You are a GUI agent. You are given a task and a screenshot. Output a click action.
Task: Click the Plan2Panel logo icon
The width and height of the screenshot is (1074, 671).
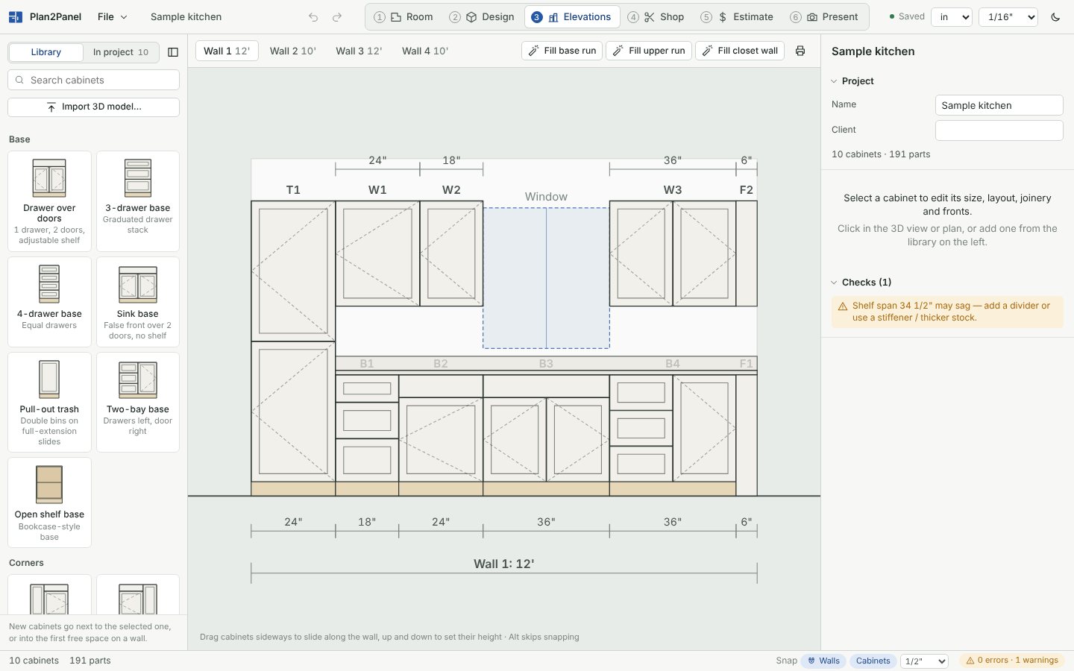[15, 17]
